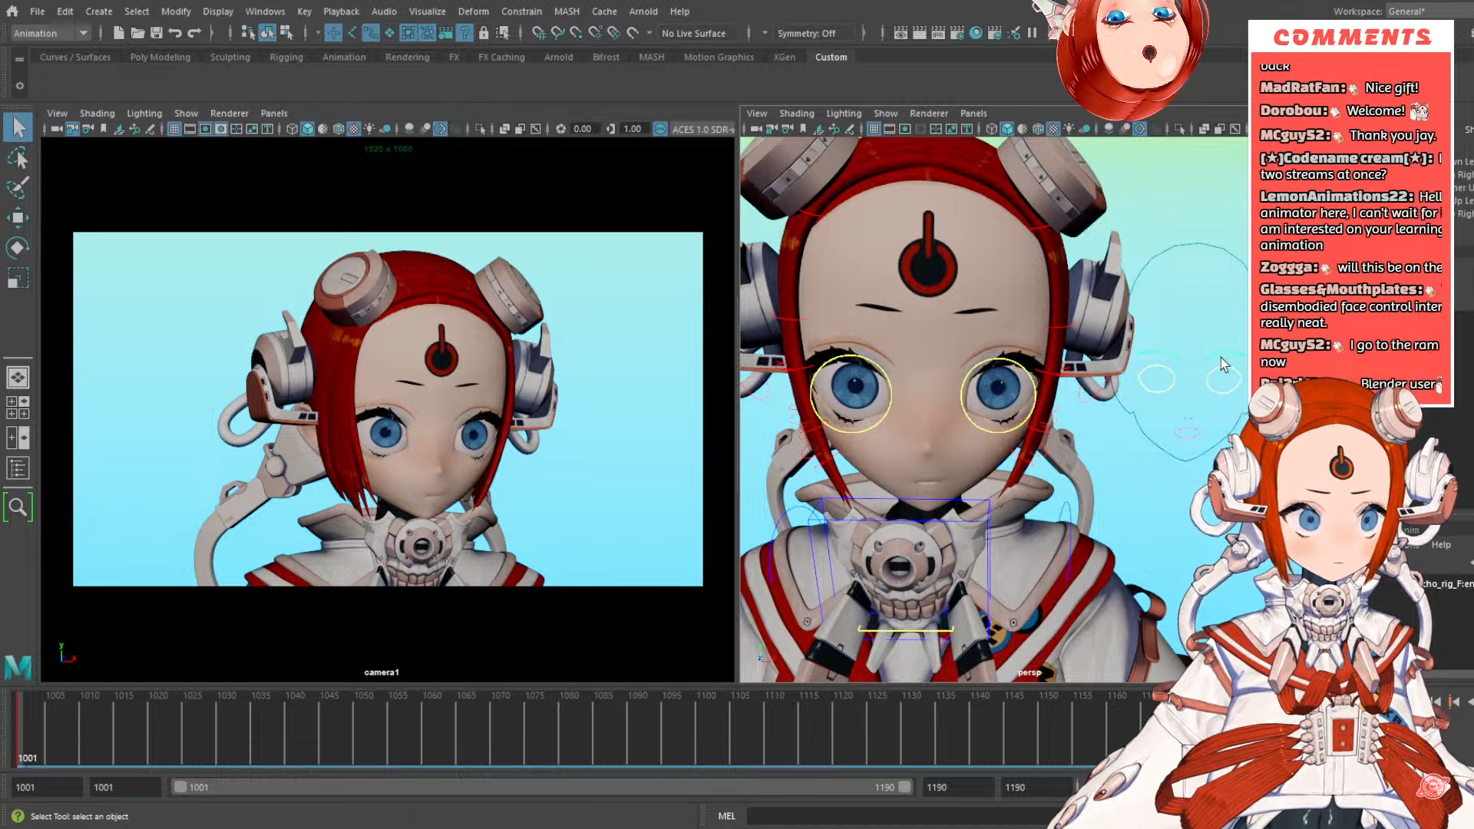This screenshot has width=1474, height=829.
Task: Pause viewport evaluation icon
Action: [x=1033, y=33]
